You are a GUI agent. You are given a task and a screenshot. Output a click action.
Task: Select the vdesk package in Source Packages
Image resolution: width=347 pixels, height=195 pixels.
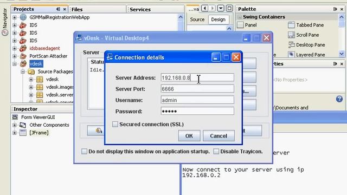(x=52, y=80)
